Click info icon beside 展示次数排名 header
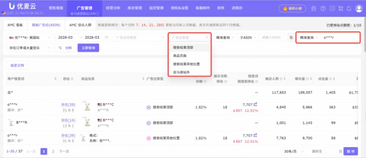Image resolution: width=366 pixels, height=158 pixels. point(226,82)
